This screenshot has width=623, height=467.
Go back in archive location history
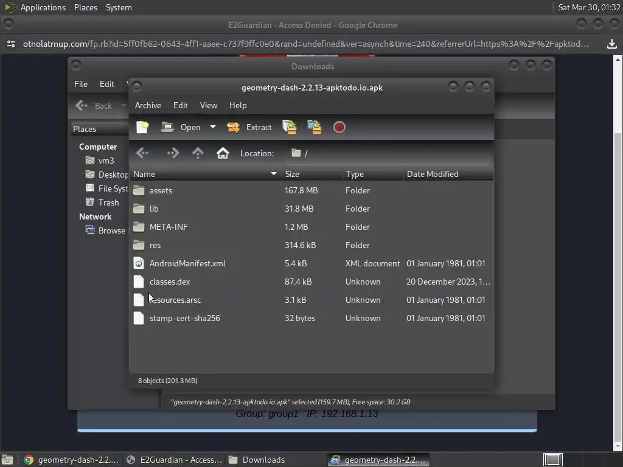[142, 153]
